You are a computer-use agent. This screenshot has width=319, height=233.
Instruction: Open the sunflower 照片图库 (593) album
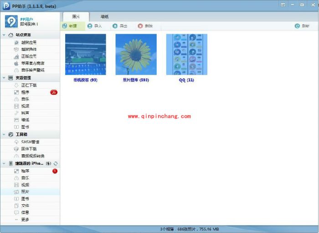pyautogui.click(x=136, y=54)
